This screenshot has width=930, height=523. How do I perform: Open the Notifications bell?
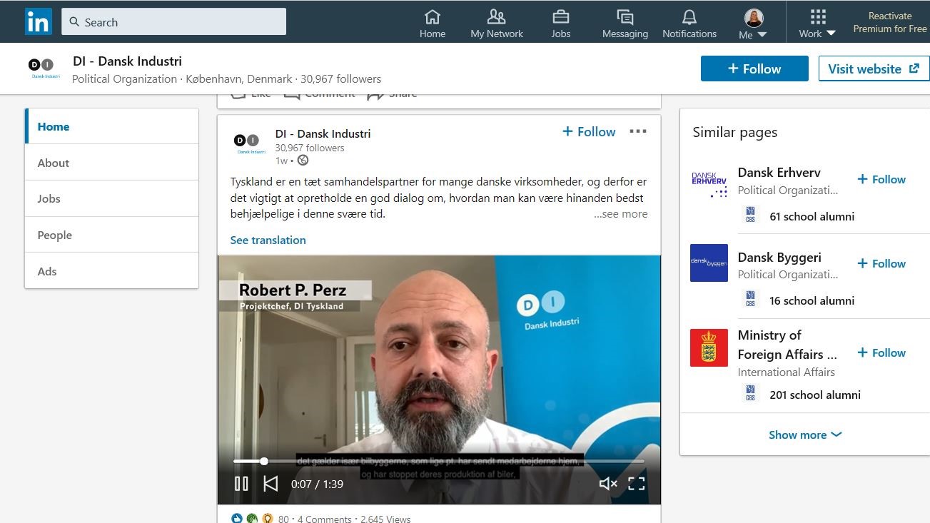(689, 24)
